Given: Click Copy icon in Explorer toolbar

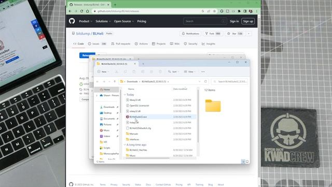Looking at the screenshot, I should click(126, 72).
